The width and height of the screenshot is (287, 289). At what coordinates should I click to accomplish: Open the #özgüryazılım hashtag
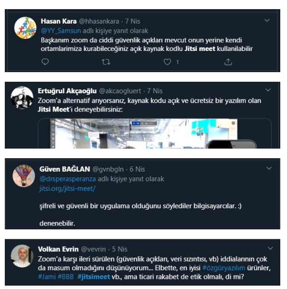(x=224, y=268)
